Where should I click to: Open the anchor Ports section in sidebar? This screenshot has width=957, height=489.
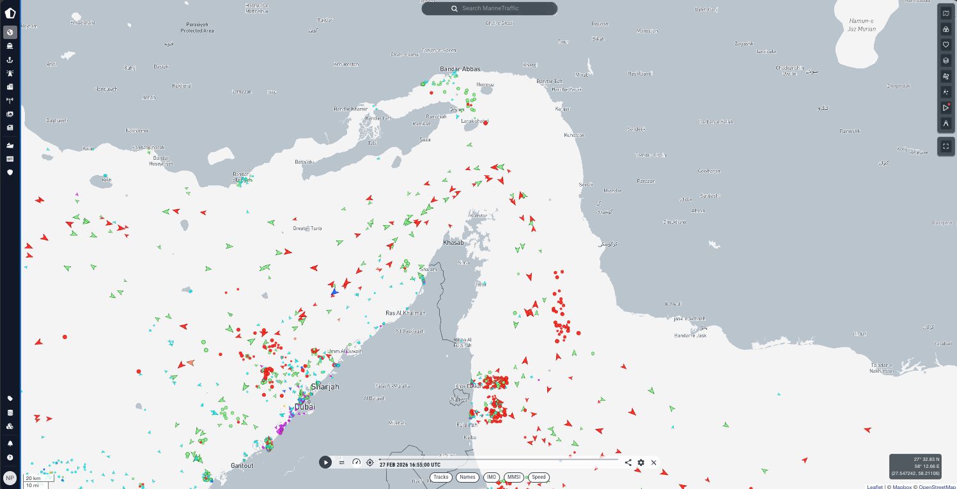(x=10, y=59)
